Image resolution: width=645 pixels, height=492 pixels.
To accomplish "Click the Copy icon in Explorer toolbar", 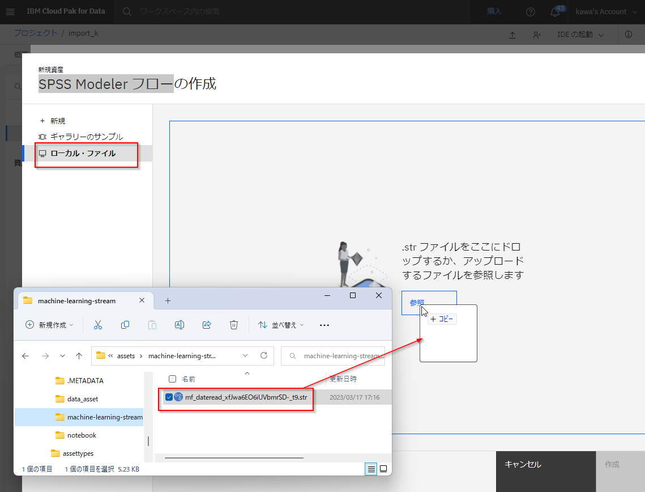I will pyautogui.click(x=125, y=325).
